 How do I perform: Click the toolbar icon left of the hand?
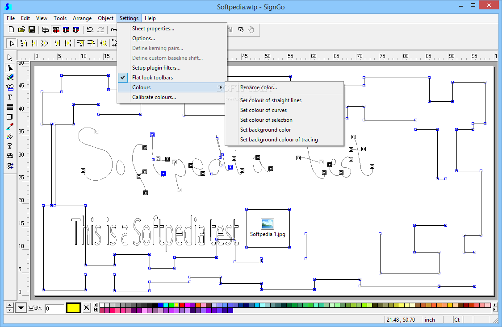241,30
